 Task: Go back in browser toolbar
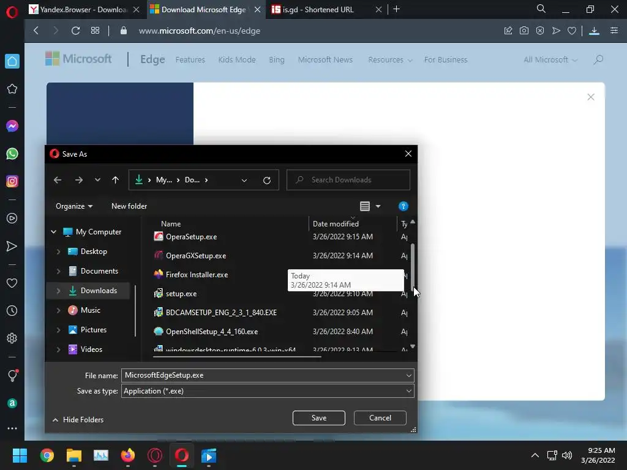pyautogui.click(x=36, y=31)
